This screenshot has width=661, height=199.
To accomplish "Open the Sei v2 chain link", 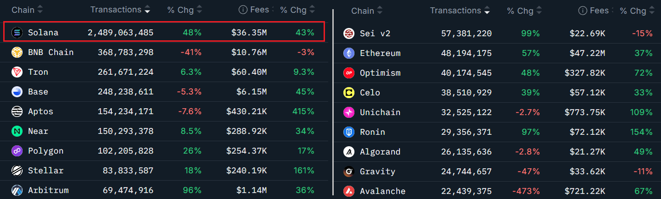I will click(x=375, y=33).
